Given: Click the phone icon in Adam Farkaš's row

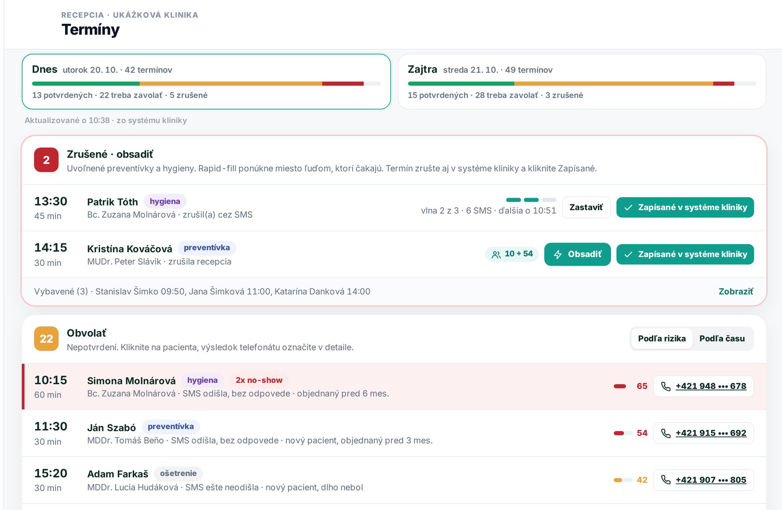Looking at the screenshot, I should tap(666, 480).
